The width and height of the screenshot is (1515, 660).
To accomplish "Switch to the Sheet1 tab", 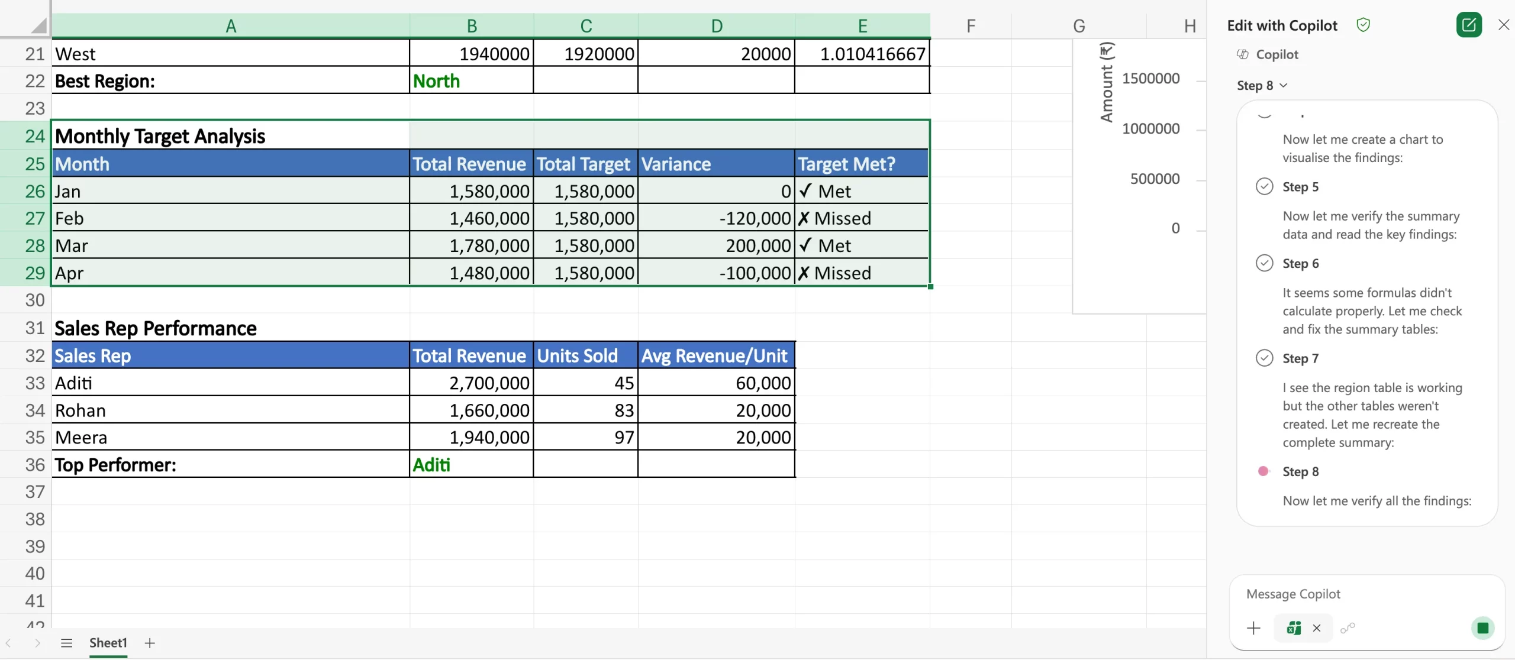I will coord(108,643).
